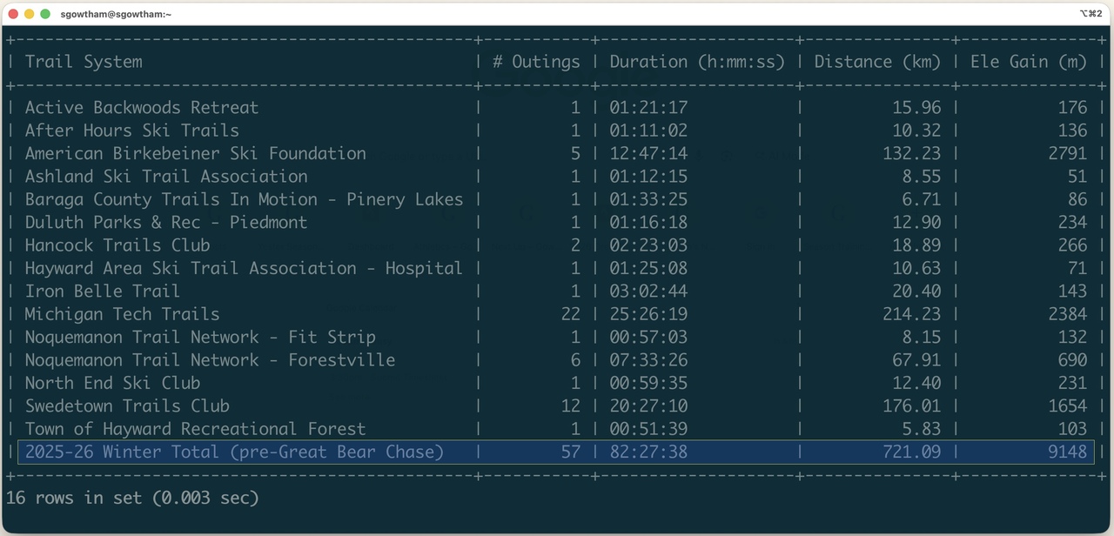The width and height of the screenshot is (1114, 536).
Task: Maximize the terminal with green button
Action: coord(45,14)
